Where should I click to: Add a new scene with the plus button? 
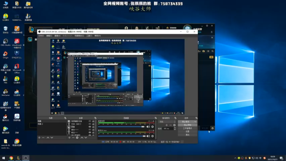39,138
